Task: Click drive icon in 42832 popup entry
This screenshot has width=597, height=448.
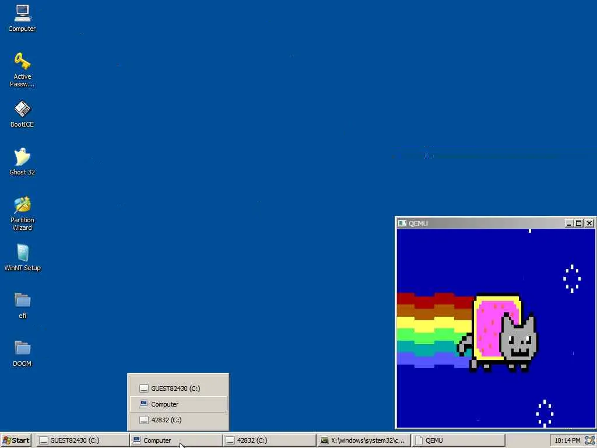Action: click(x=143, y=420)
